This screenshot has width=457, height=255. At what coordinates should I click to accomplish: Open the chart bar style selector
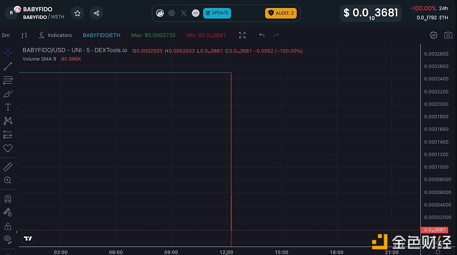tap(24, 35)
